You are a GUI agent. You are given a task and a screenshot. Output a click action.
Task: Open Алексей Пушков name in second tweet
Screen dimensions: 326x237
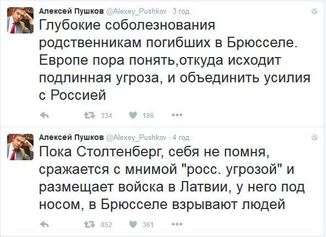(x=71, y=137)
